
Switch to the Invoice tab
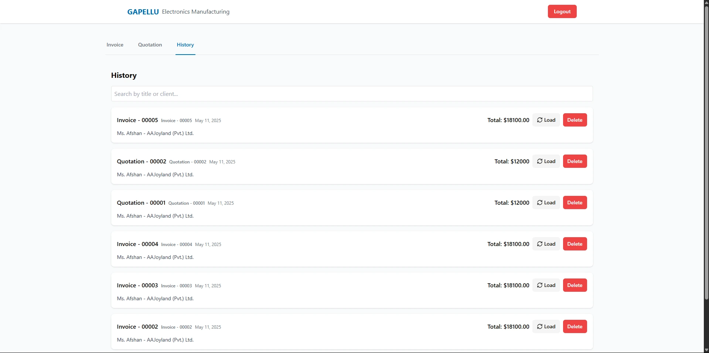(115, 45)
